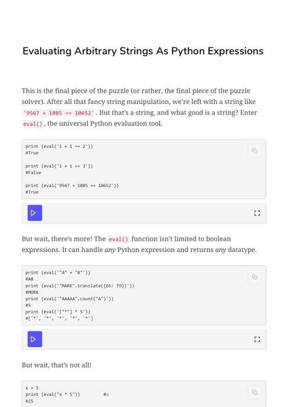Click inline code '9567 + 1085 == 10652'

(59, 113)
